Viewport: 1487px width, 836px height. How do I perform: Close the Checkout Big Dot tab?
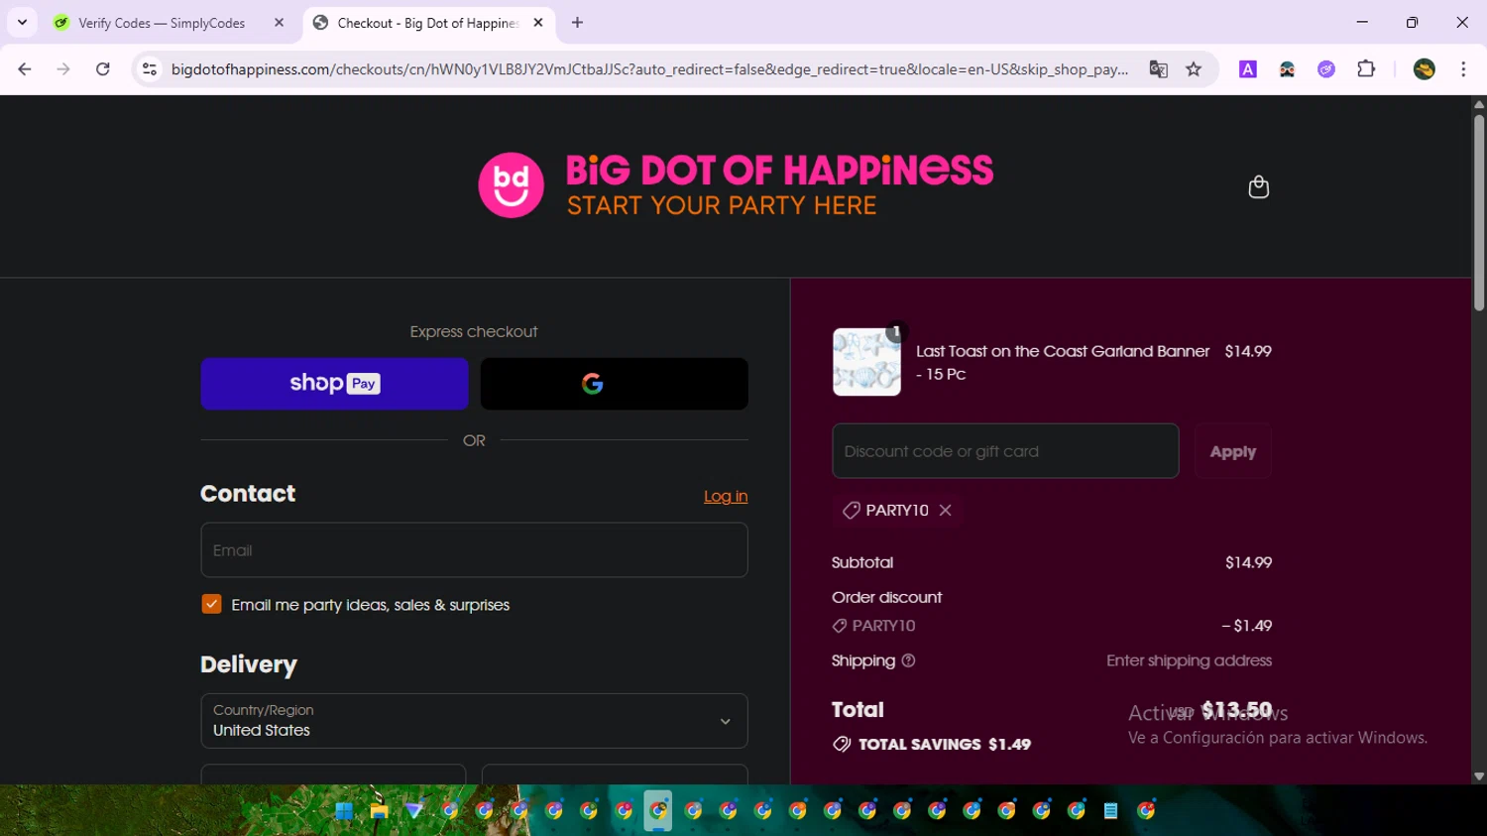[x=538, y=23]
